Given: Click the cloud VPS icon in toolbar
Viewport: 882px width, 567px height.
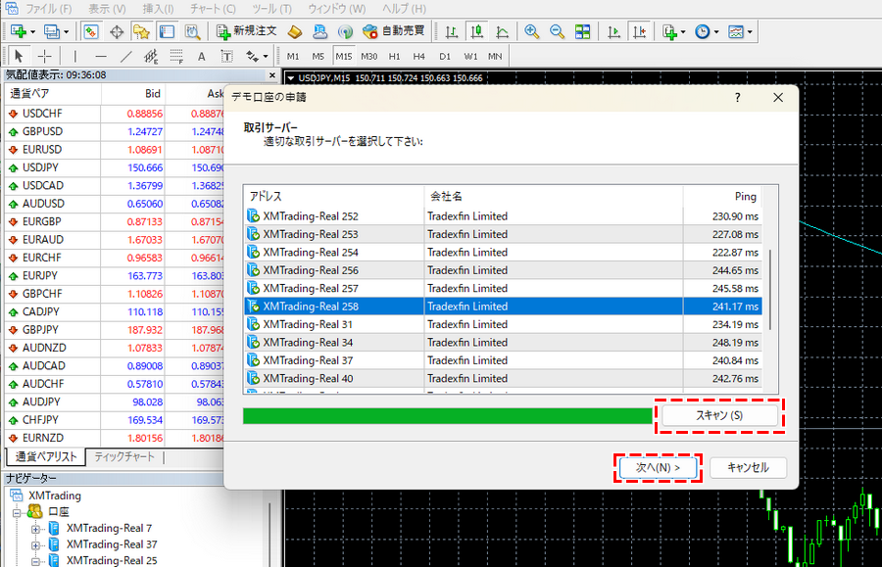Looking at the screenshot, I should click(x=320, y=31).
